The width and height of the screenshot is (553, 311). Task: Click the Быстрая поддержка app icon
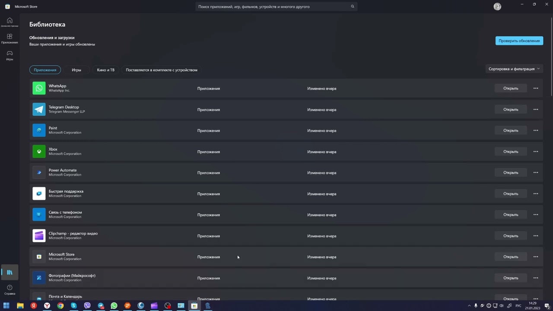[39, 194]
